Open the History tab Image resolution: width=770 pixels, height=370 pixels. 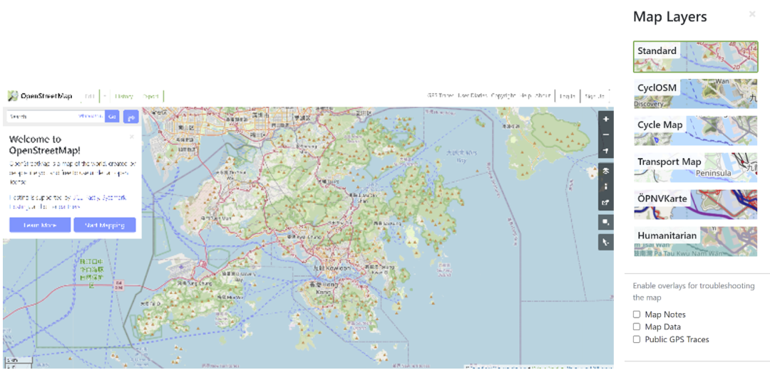click(x=124, y=96)
